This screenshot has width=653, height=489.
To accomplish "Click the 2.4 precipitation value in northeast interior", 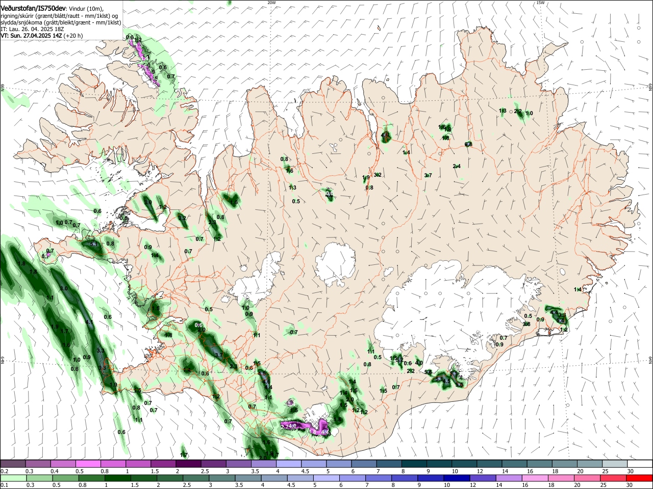I will pyautogui.click(x=457, y=166).
